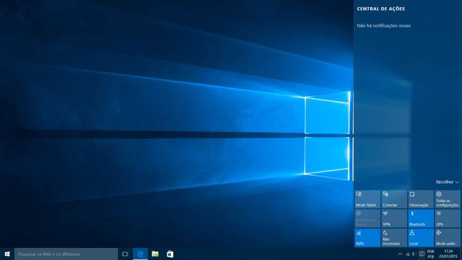This screenshot has width=462, height=260.
Task: Focus the Pesquisar na Web search box
Action: point(66,254)
